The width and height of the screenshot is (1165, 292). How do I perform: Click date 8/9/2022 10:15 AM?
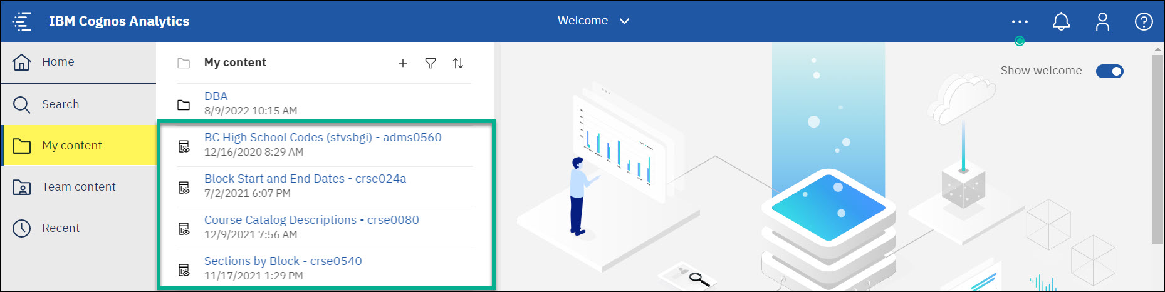[x=251, y=111]
